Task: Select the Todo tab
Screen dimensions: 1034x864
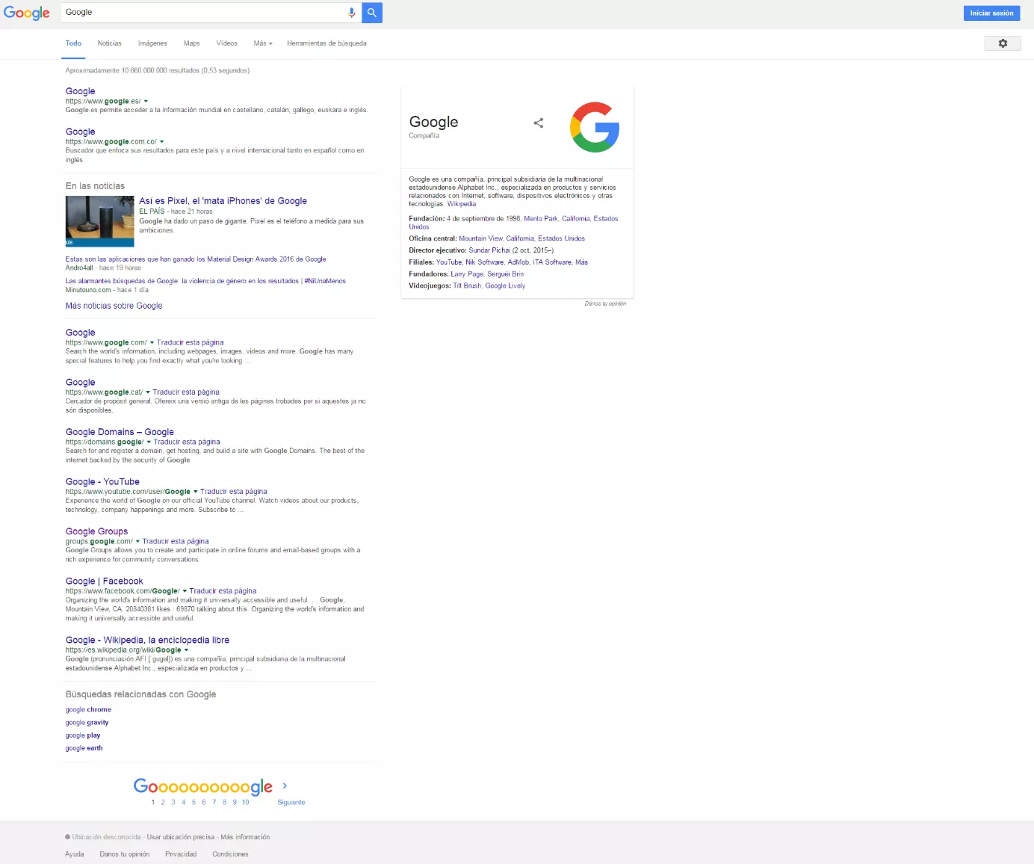Action: [73, 43]
